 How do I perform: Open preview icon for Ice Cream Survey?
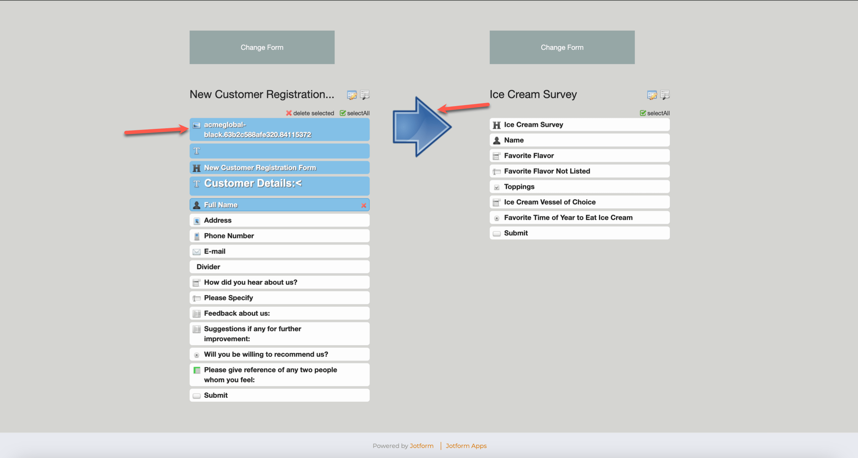tap(665, 95)
